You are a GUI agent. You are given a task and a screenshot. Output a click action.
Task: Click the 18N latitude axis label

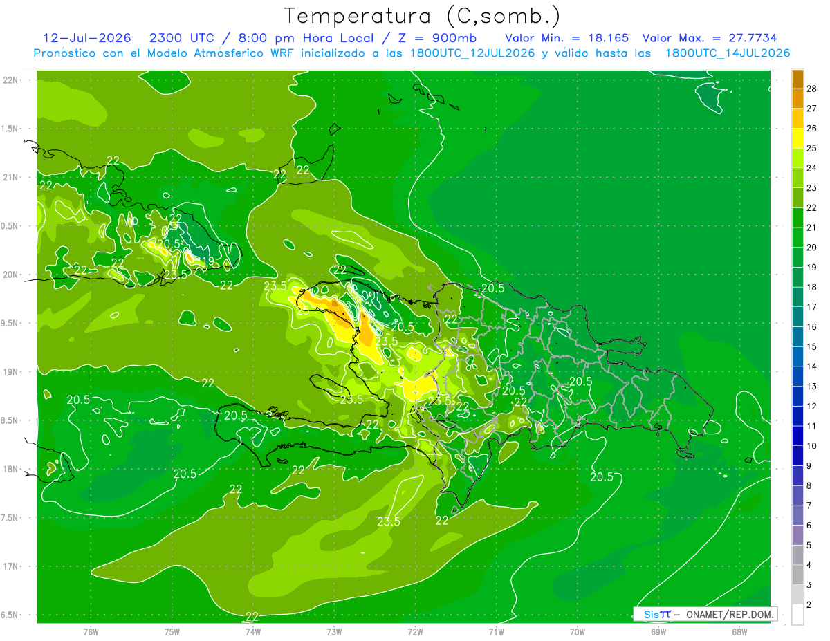11,469
